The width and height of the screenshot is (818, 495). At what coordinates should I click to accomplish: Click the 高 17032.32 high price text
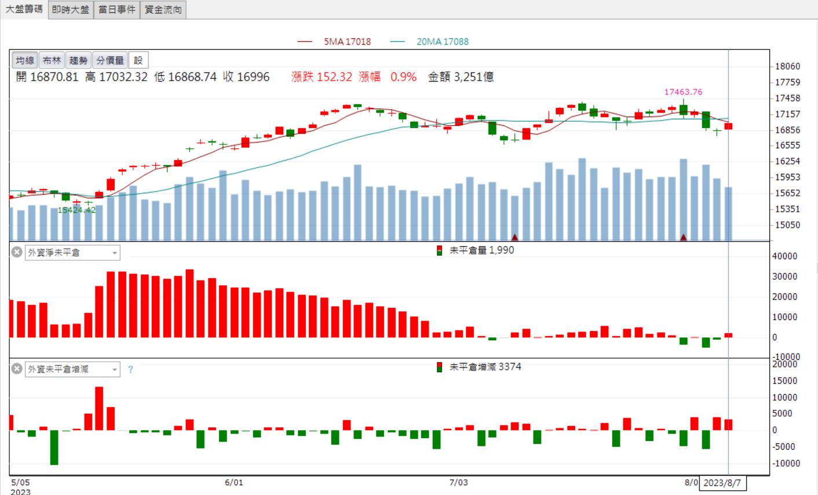pyautogui.click(x=116, y=77)
